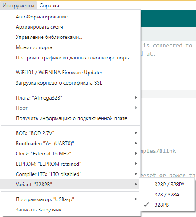
Task: Open the Инструменты menu
Action: pos(18,6)
